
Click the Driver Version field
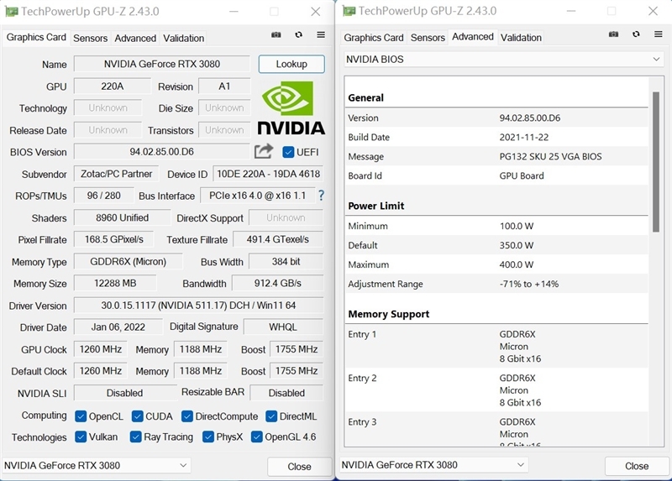click(198, 306)
